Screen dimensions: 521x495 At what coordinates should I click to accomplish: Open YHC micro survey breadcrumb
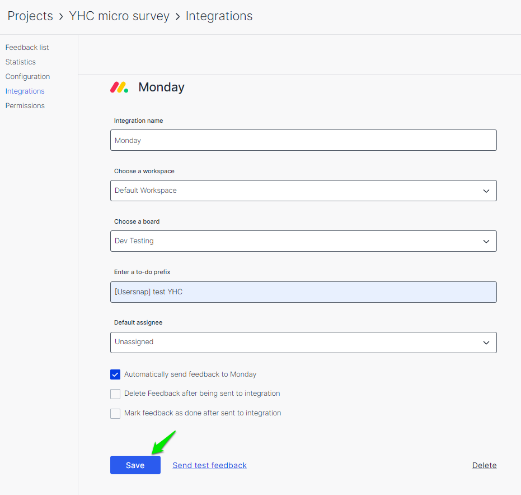[x=119, y=16]
